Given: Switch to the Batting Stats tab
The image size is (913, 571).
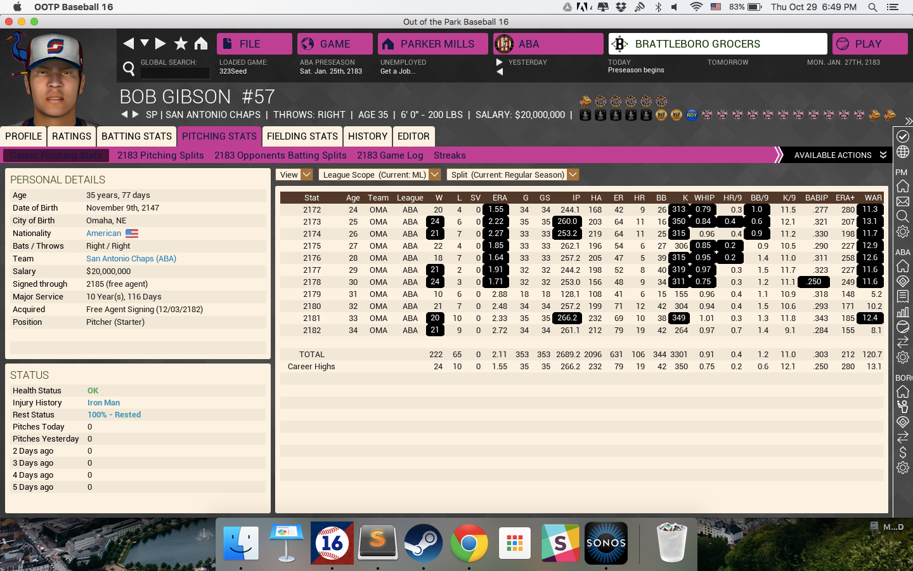Looking at the screenshot, I should (136, 136).
